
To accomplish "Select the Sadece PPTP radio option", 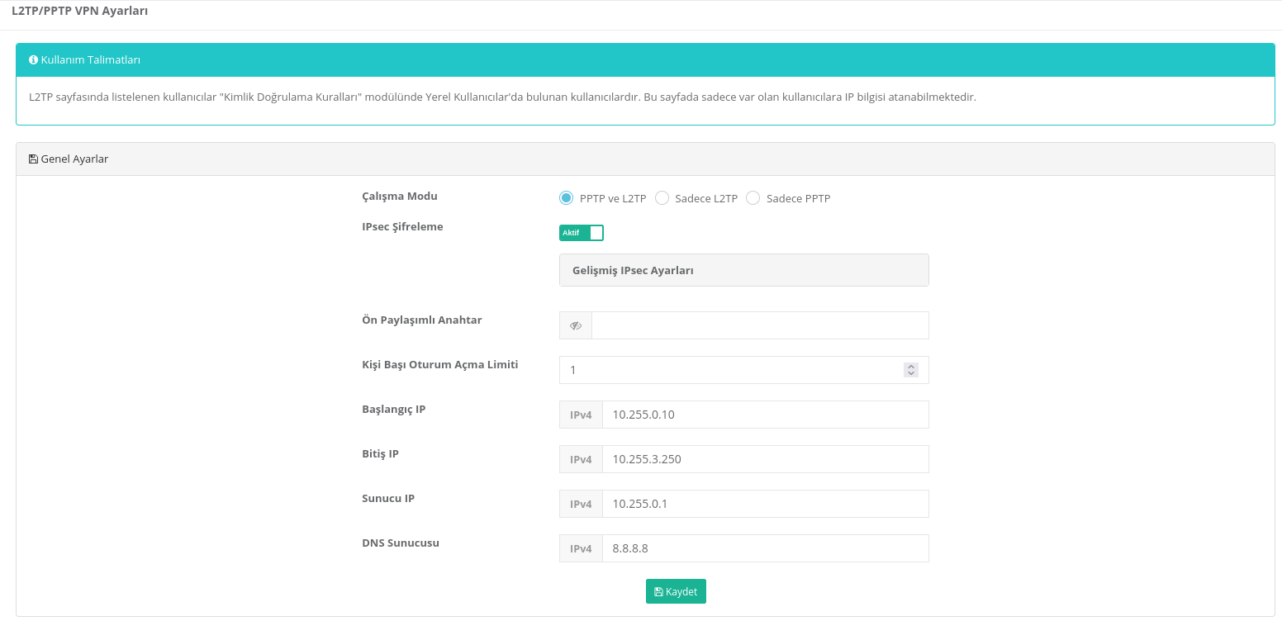I will (x=753, y=198).
